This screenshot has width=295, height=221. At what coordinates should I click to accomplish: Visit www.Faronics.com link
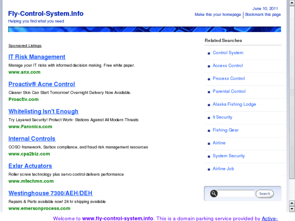pyautogui.click(x=30, y=127)
